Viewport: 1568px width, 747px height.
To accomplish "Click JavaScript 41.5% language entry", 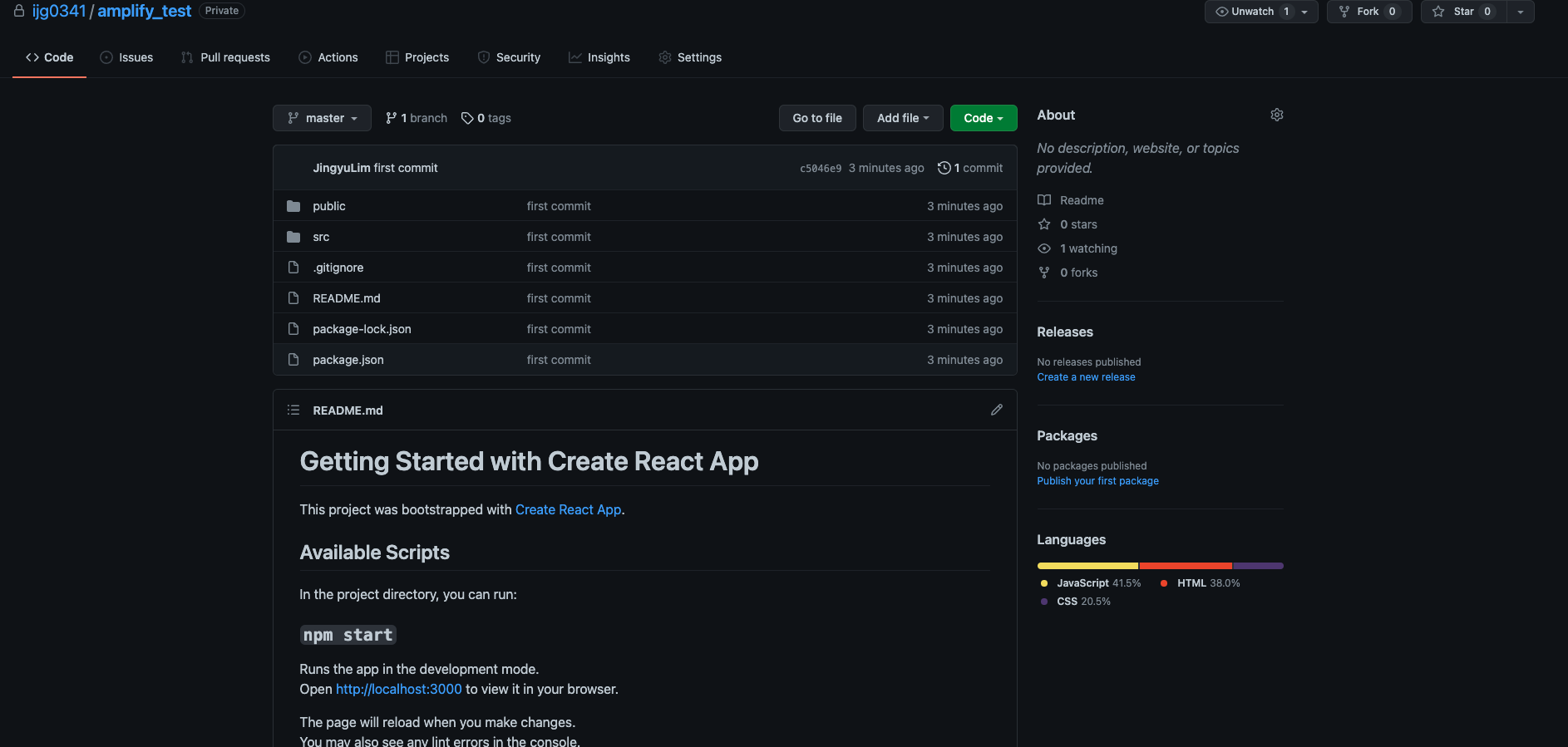I will tap(1091, 583).
